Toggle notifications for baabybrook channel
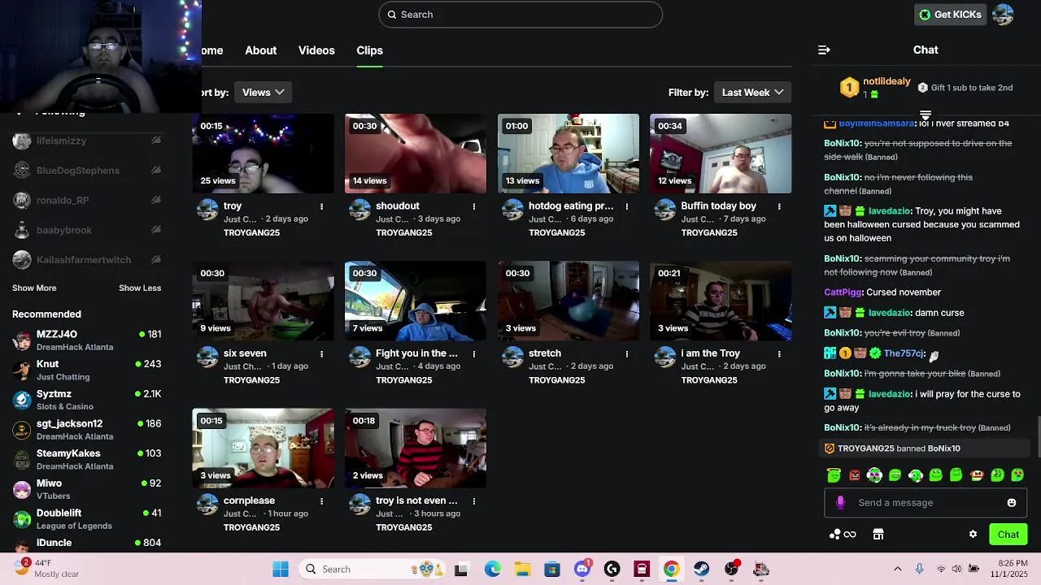This screenshot has width=1041, height=585. (155, 230)
